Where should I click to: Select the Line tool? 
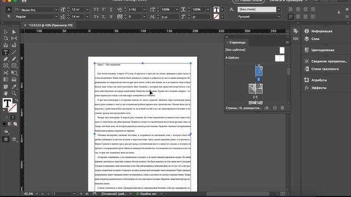pyautogui.click(x=14, y=53)
